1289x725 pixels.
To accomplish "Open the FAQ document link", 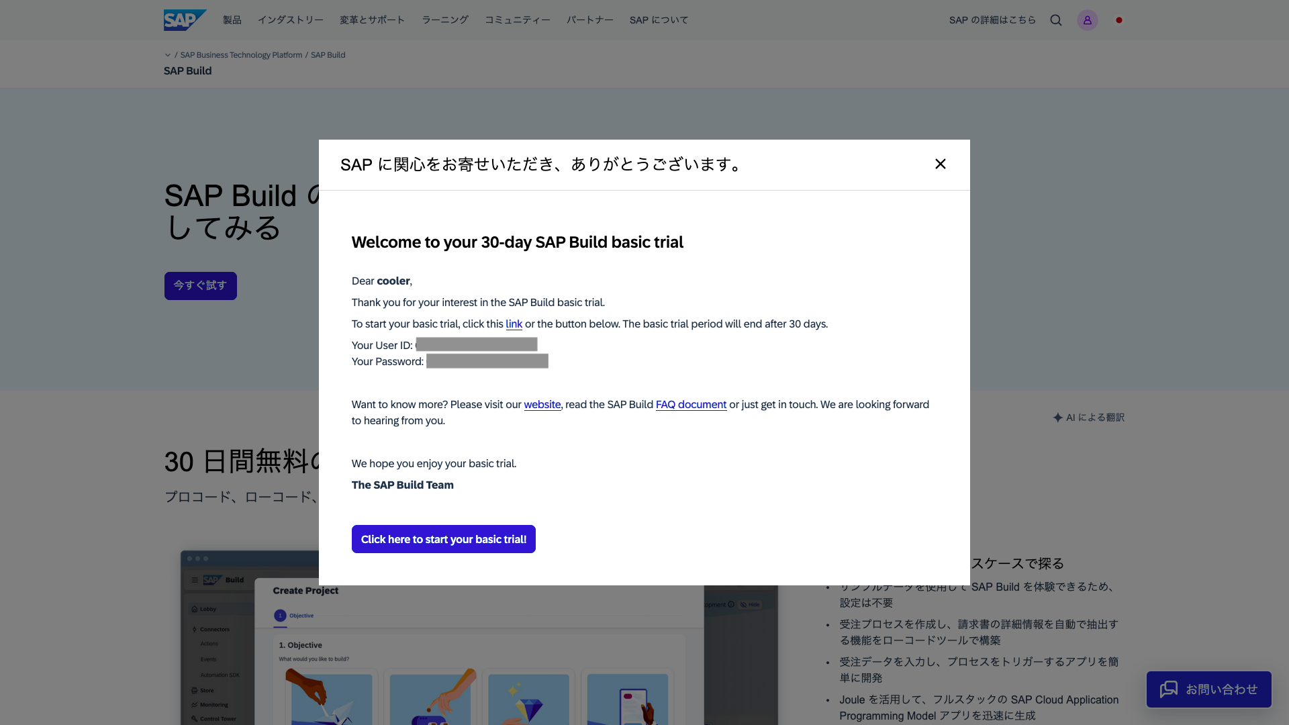I will coord(691,405).
